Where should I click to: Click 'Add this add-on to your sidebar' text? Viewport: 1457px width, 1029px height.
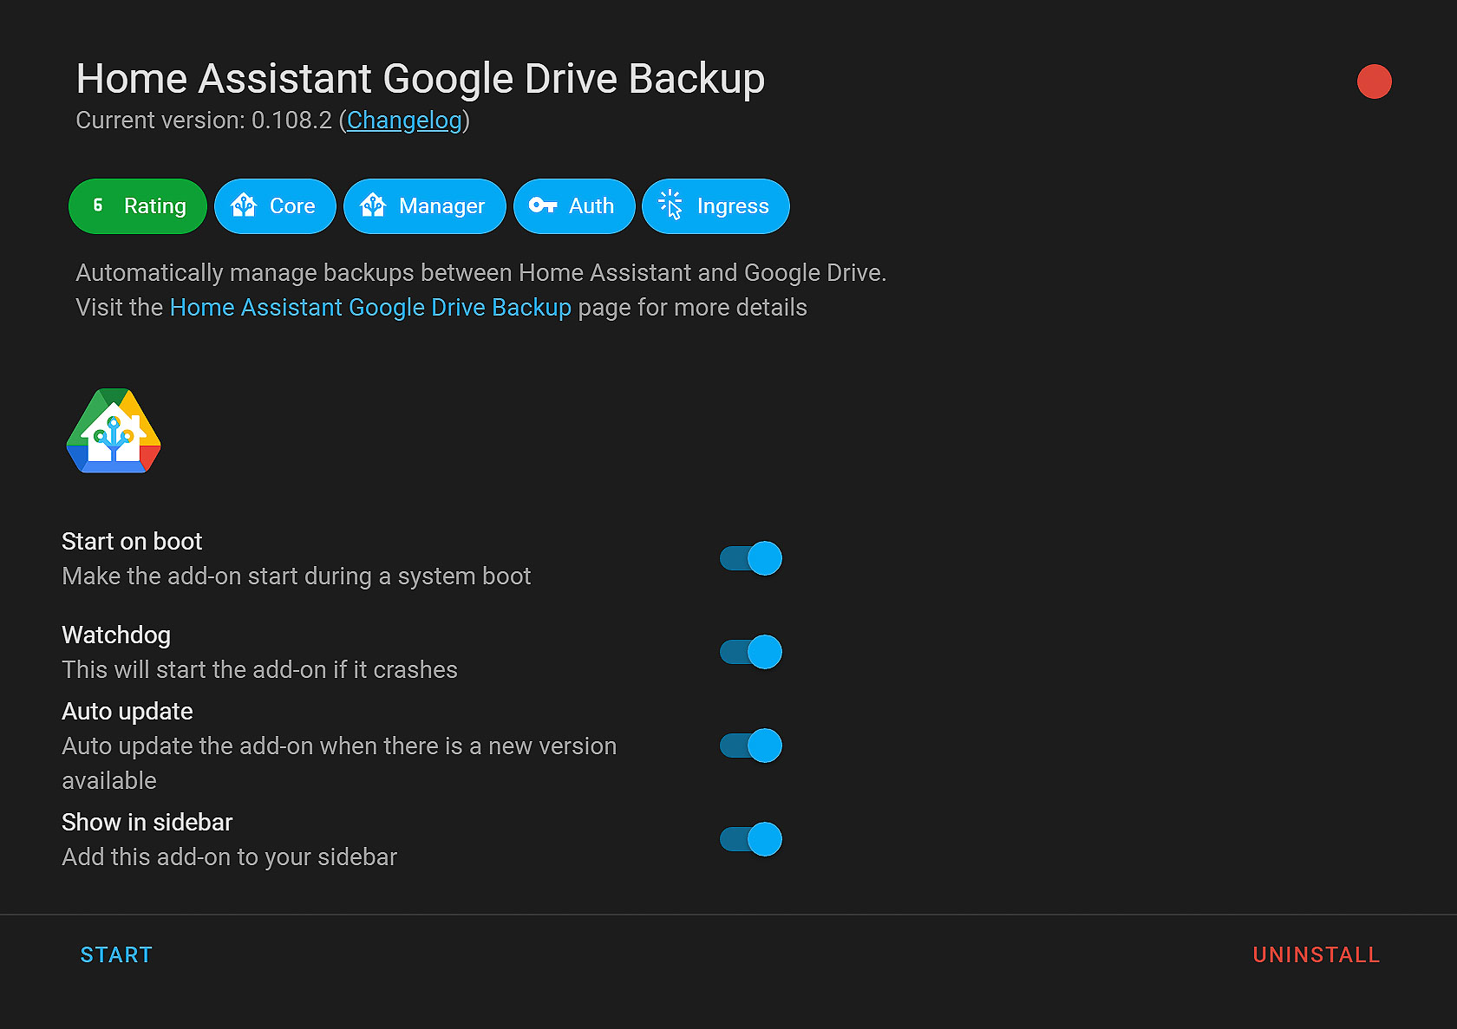(230, 857)
